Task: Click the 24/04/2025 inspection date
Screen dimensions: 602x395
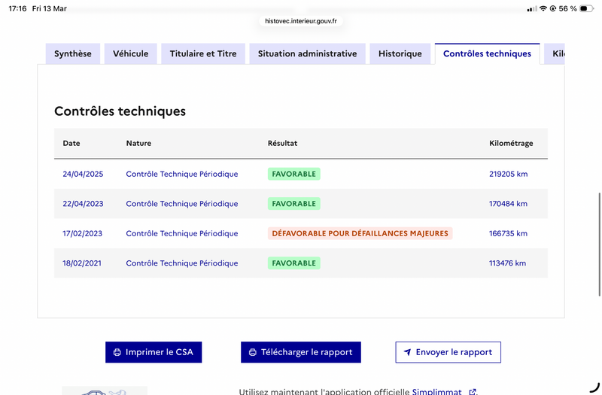Action: click(x=83, y=174)
